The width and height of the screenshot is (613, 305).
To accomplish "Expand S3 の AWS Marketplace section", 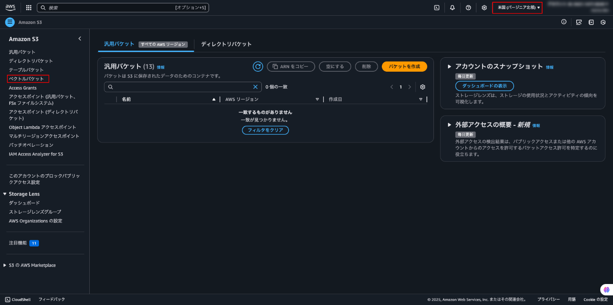I will pyautogui.click(x=5, y=265).
